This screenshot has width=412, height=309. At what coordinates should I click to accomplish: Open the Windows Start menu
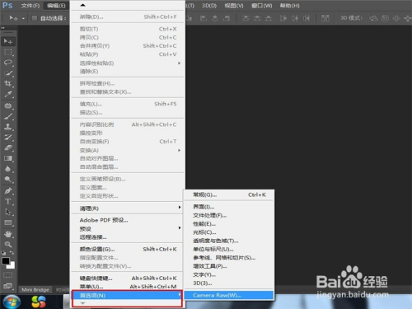[12, 302]
